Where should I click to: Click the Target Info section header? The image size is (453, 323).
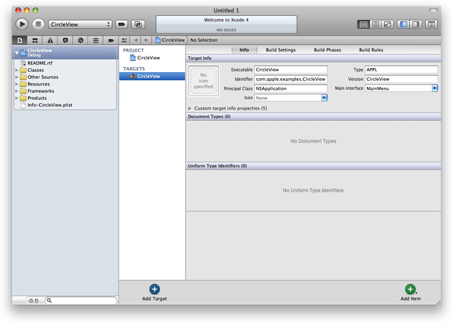tap(313, 58)
